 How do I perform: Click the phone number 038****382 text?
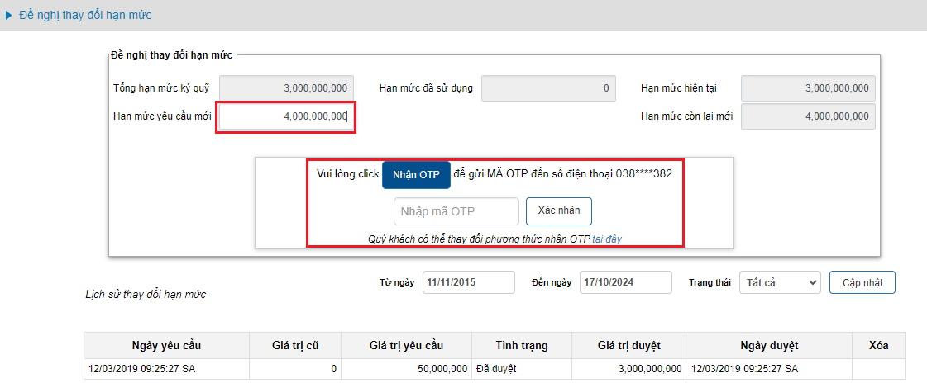tap(644, 175)
